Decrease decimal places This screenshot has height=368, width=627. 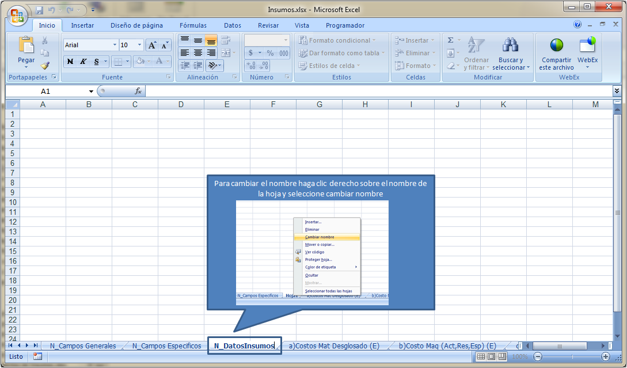pos(264,65)
